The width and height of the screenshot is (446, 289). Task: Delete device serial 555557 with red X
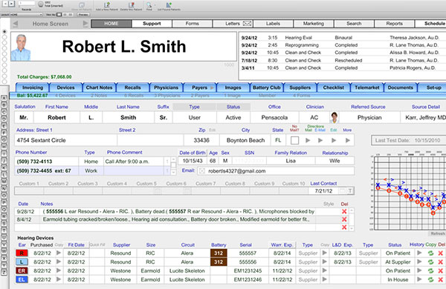click(441, 253)
